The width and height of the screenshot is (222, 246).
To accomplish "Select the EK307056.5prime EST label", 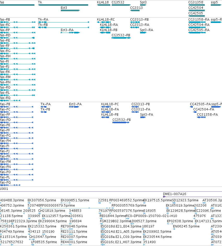I will pyautogui.click(x=42, y=200).
